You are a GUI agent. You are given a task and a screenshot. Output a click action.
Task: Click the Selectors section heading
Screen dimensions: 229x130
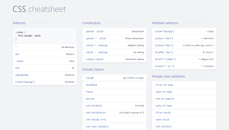point(19,23)
